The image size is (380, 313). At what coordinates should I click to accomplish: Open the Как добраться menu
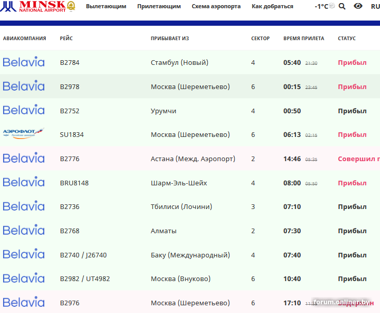point(272,6)
